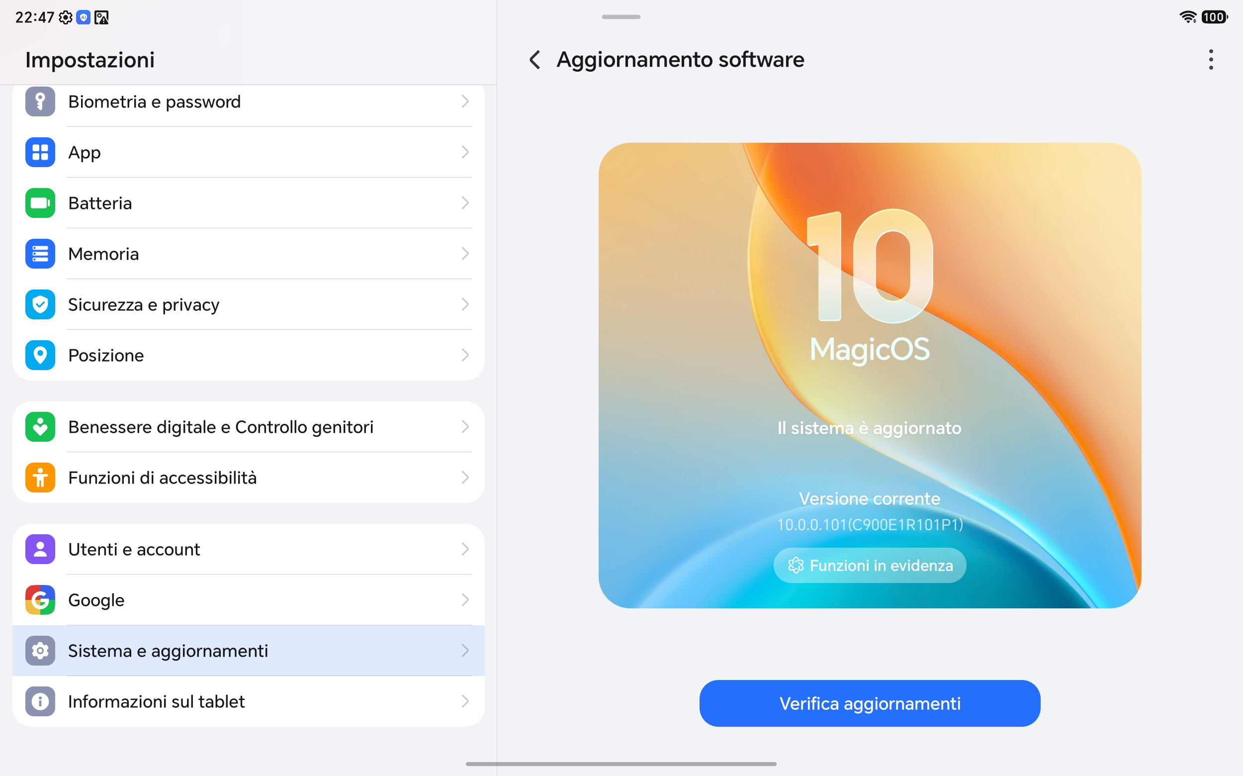Tap the Posizione location pin icon
The width and height of the screenshot is (1243, 776).
[40, 355]
